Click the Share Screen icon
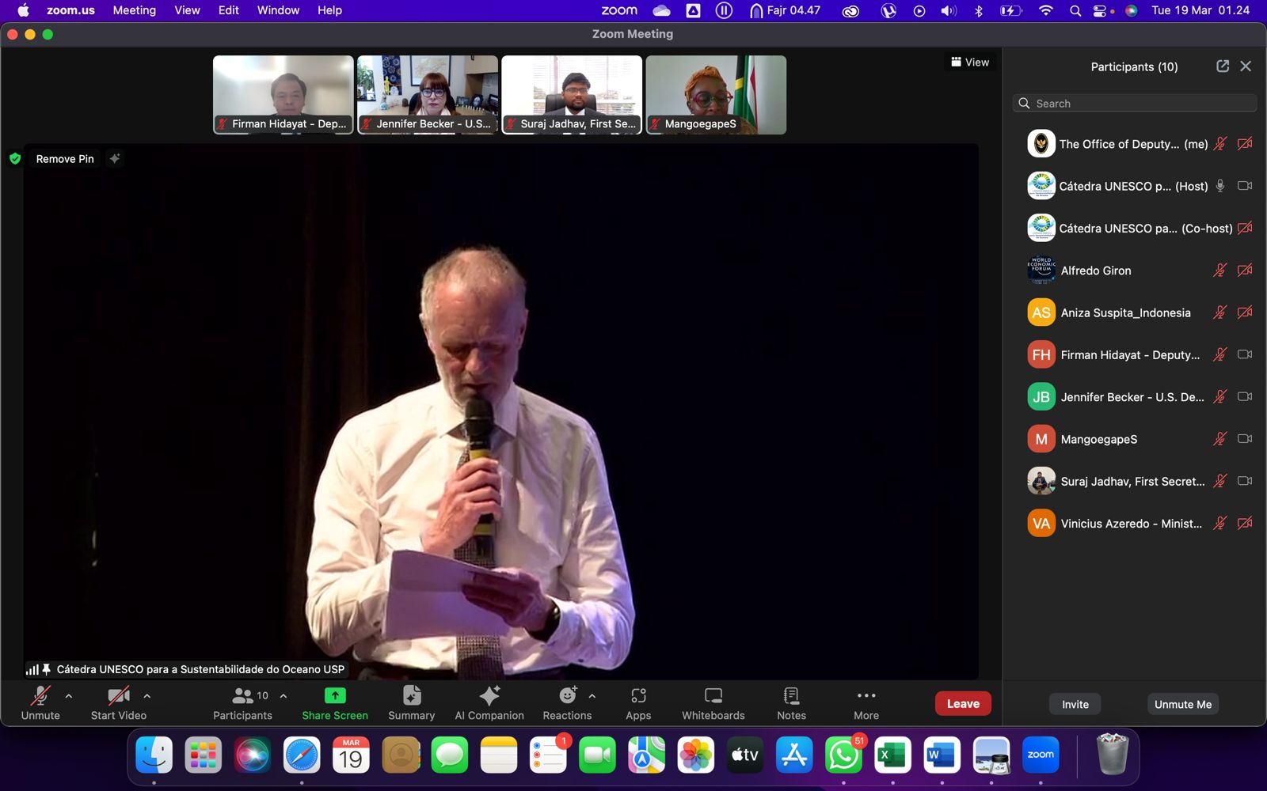 point(335,696)
